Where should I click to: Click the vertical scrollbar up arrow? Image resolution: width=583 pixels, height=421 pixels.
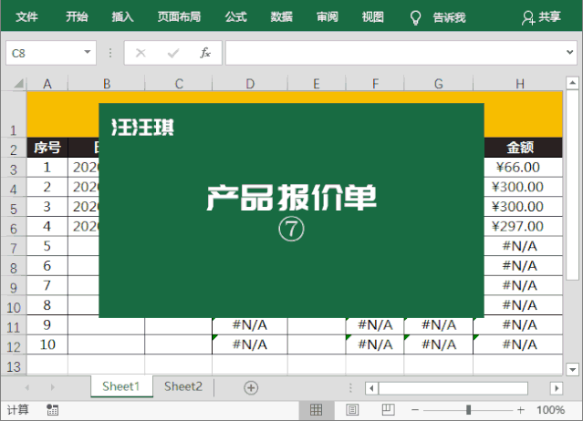(573, 82)
